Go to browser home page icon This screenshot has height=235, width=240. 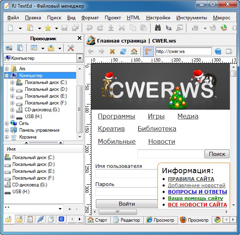tap(134, 51)
